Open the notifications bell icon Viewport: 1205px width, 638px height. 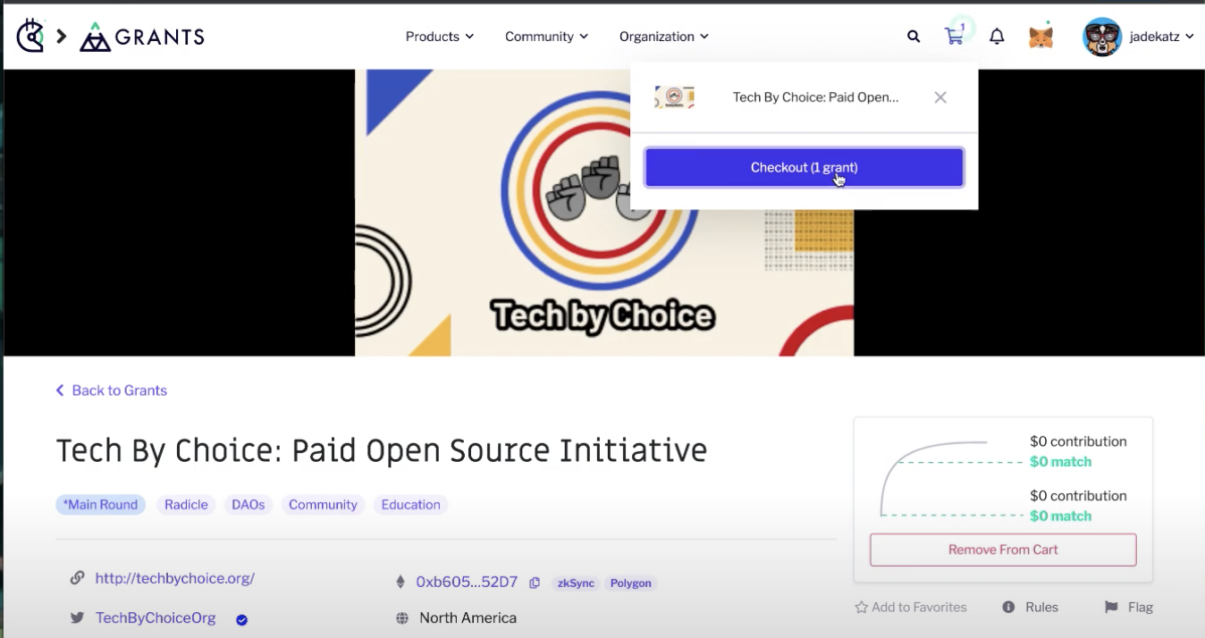tap(997, 37)
